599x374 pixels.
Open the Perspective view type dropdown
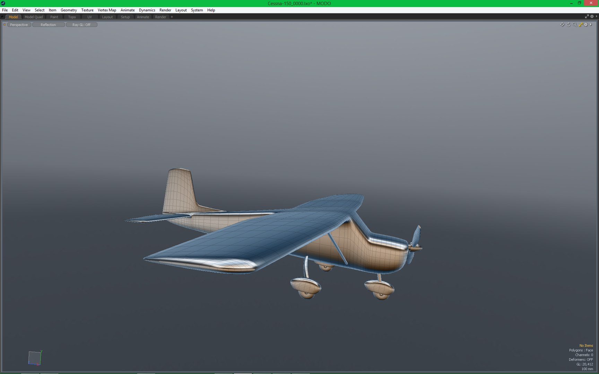[19, 25]
